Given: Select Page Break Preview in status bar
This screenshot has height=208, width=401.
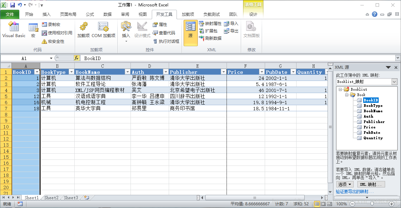Looking at the screenshot, I should 330,204.
